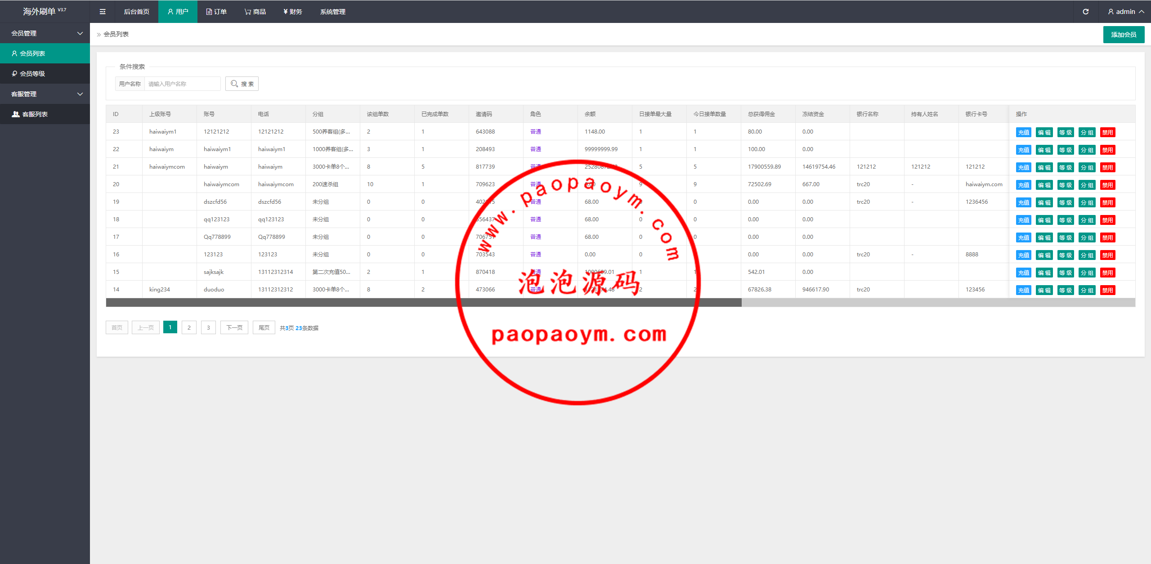Click the 普通 role link for ID 22

click(535, 149)
